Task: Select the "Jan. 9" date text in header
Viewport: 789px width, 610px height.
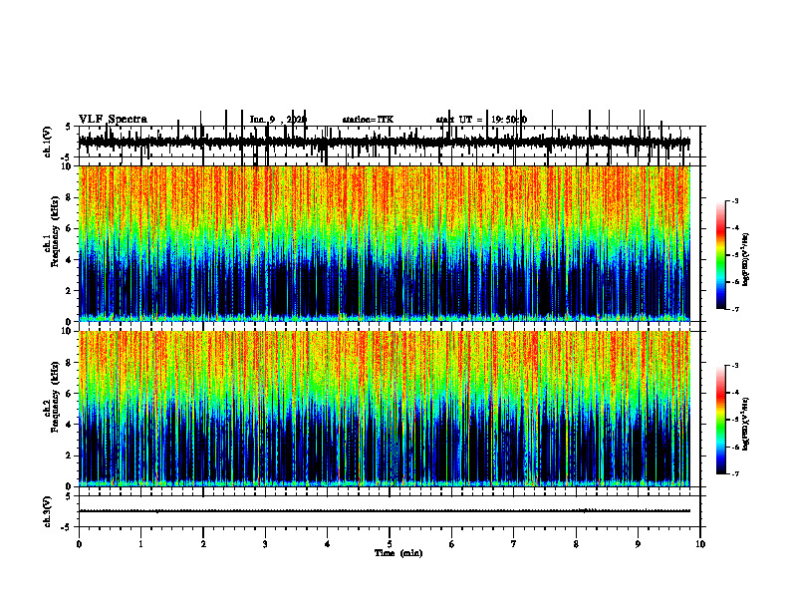Action: 262,120
